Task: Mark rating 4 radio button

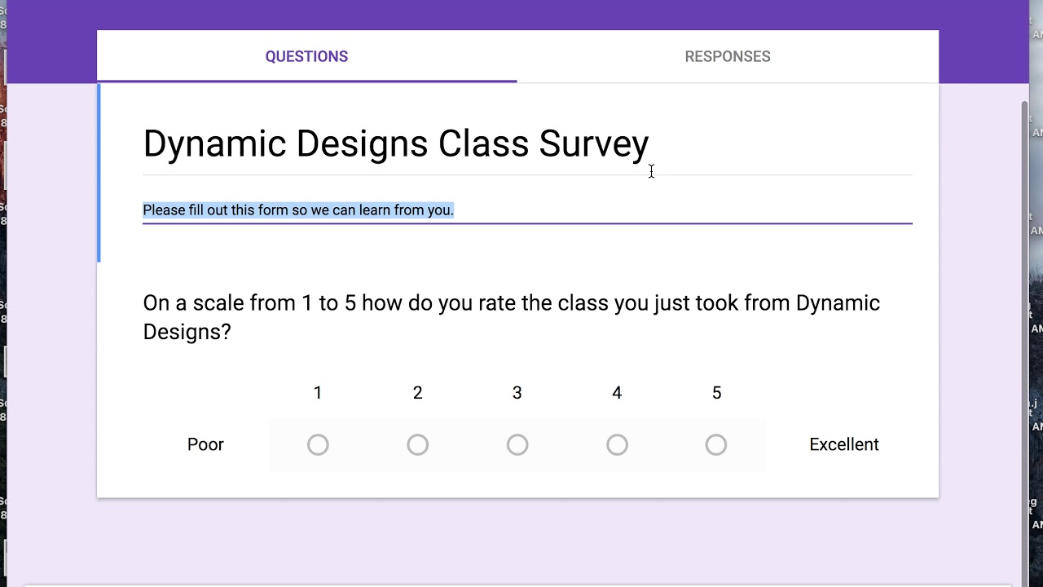Action: tap(617, 444)
